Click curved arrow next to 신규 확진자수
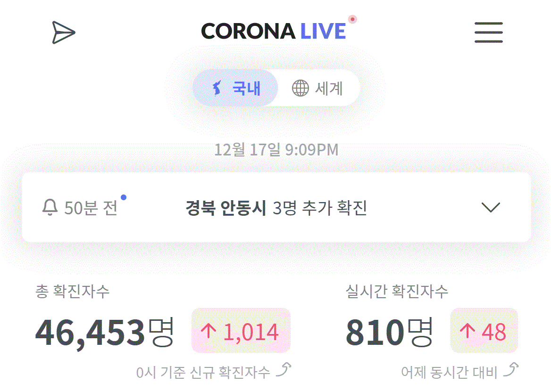The image size is (551, 391). tap(284, 370)
